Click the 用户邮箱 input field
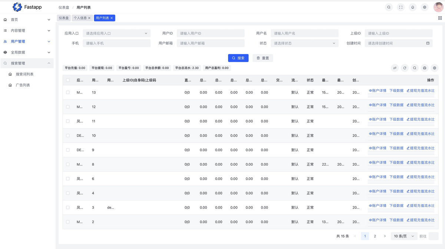445x249 pixels. pos(211,43)
